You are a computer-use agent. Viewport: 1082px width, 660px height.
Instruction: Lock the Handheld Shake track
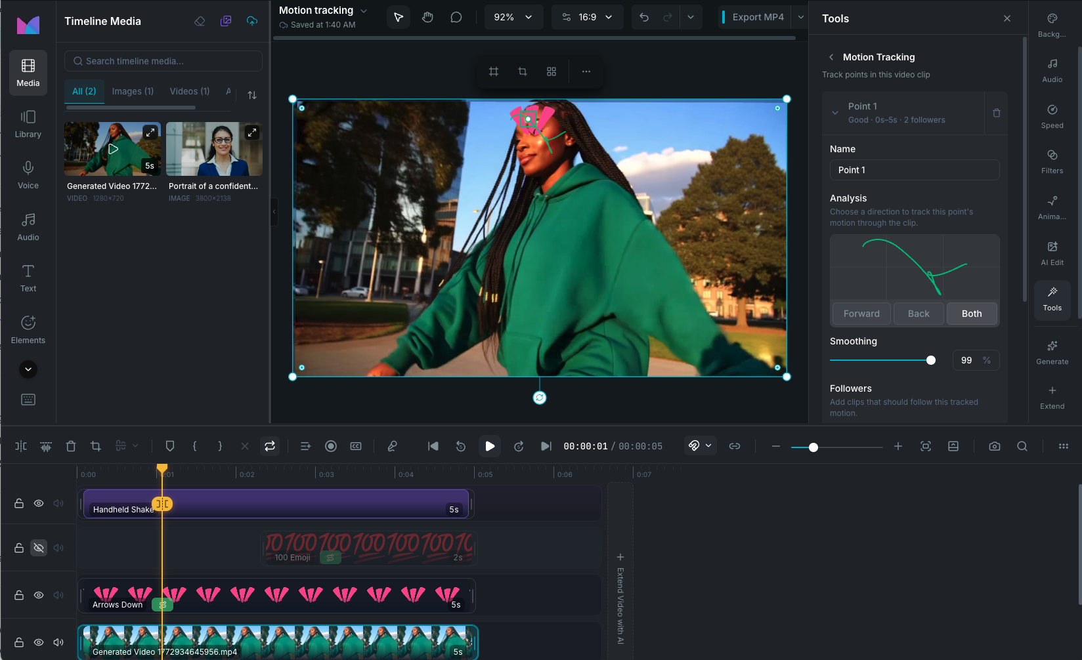(18, 503)
